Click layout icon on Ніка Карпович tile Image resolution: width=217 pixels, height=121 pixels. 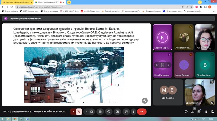[163, 65]
